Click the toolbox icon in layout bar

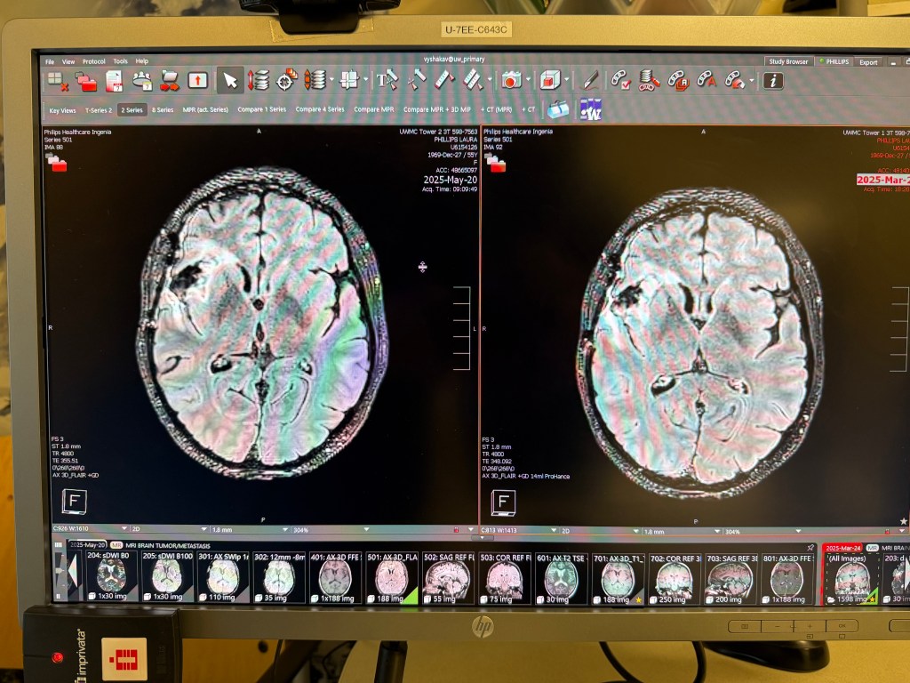click(558, 109)
